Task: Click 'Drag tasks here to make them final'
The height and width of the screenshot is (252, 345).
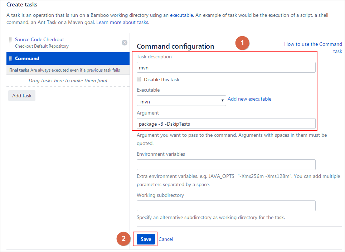Action: (68, 81)
